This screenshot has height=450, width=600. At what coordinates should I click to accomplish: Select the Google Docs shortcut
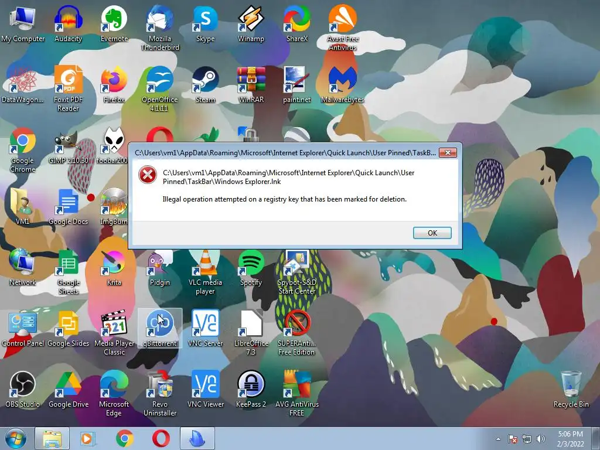point(68,206)
